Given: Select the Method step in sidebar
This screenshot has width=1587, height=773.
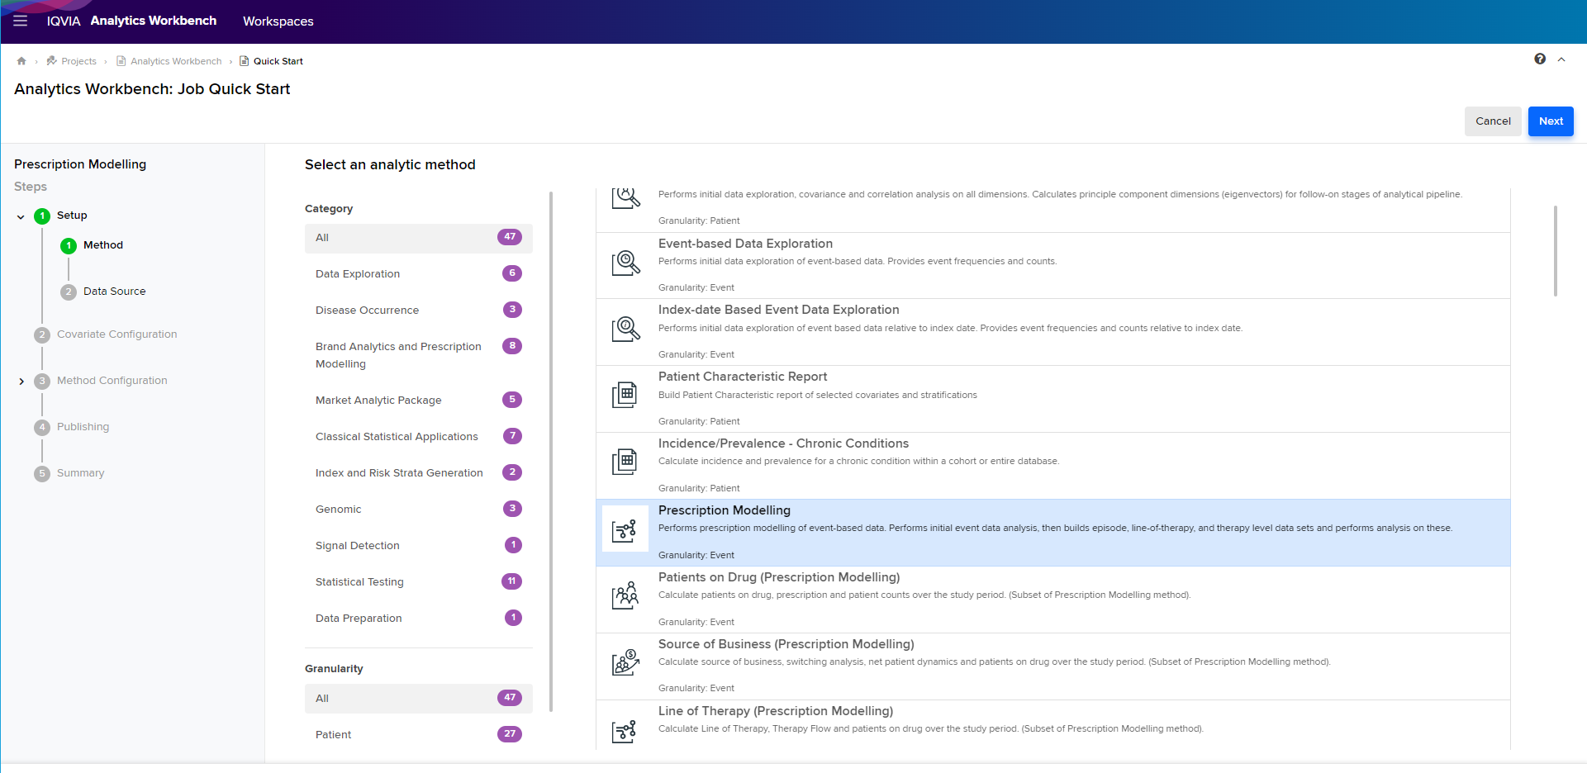Looking at the screenshot, I should pos(103,245).
